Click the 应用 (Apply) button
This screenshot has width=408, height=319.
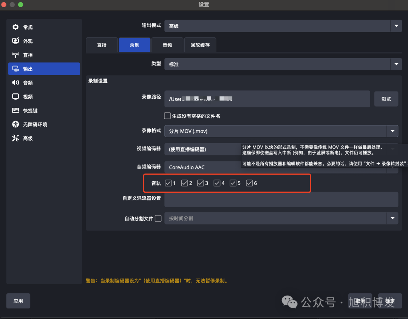tap(18, 301)
